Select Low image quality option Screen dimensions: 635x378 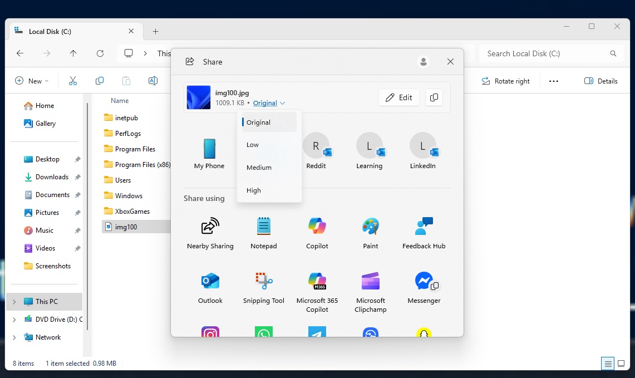[x=253, y=145]
